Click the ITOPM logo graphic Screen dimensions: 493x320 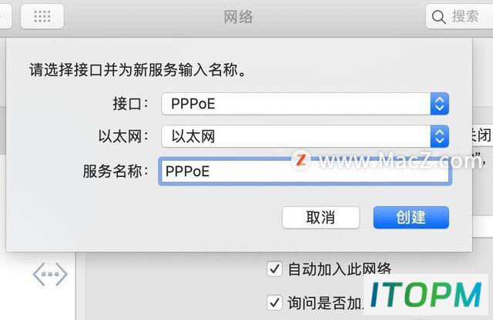pos(426,294)
